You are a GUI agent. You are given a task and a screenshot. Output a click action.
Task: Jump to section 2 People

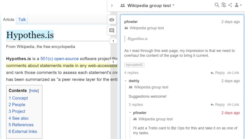tap(17, 105)
